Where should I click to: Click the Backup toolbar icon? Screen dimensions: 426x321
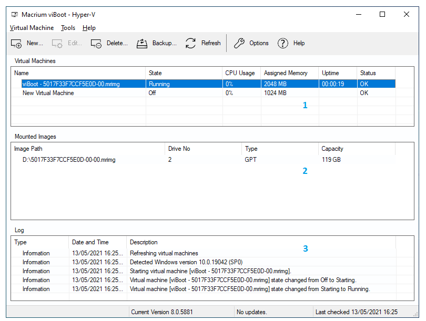142,44
